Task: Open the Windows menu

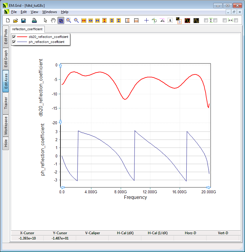Action: (49, 12)
